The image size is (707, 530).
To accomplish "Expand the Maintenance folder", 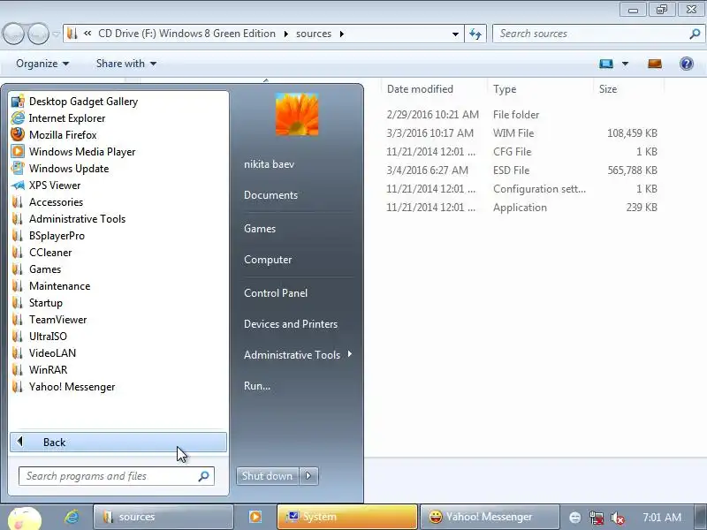I will pos(59,285).
